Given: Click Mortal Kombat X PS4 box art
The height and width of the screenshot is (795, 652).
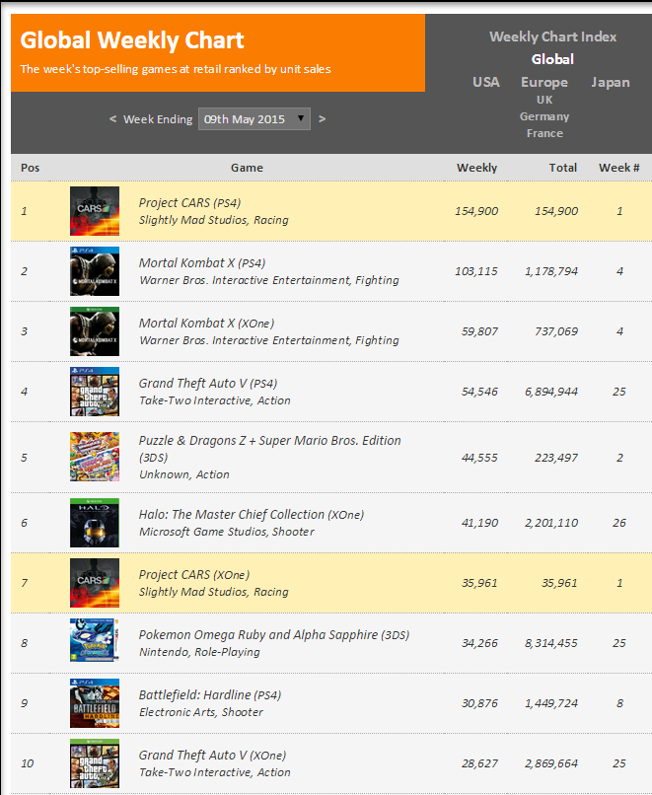Looking at the screenshot, I should (x=95, y=271).
